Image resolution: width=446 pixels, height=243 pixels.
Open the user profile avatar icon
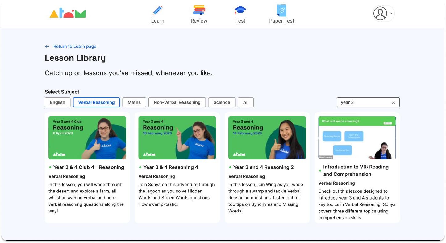click(380, 13)
